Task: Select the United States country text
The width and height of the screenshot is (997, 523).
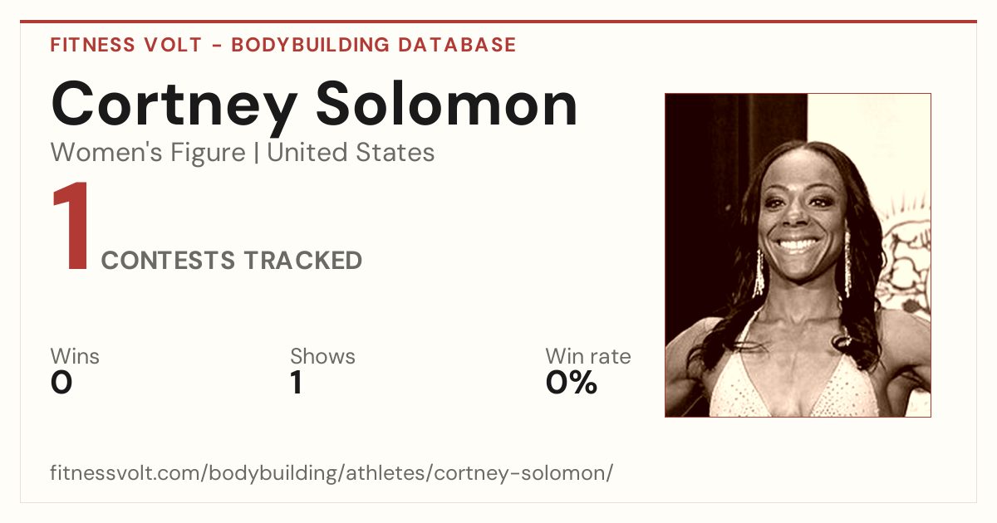Action: click(x=351, y=153)
